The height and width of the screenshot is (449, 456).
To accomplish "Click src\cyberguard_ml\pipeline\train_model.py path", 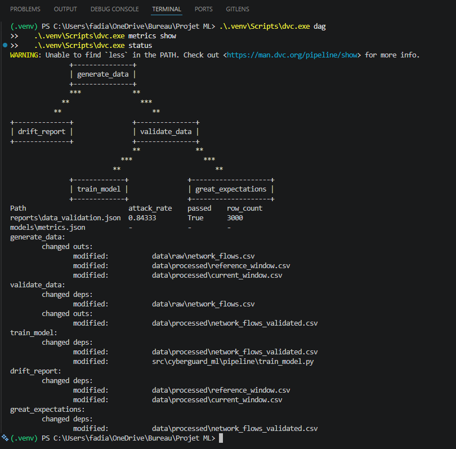I will (x=233, y=362).
